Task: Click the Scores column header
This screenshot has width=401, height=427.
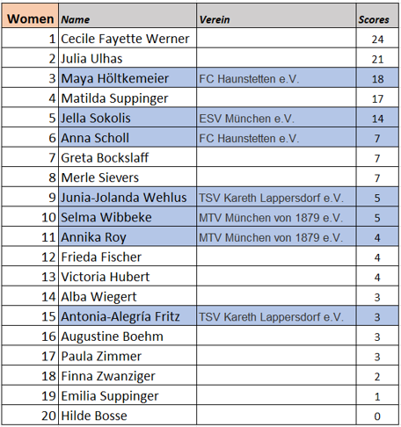Action: [377, 16]
